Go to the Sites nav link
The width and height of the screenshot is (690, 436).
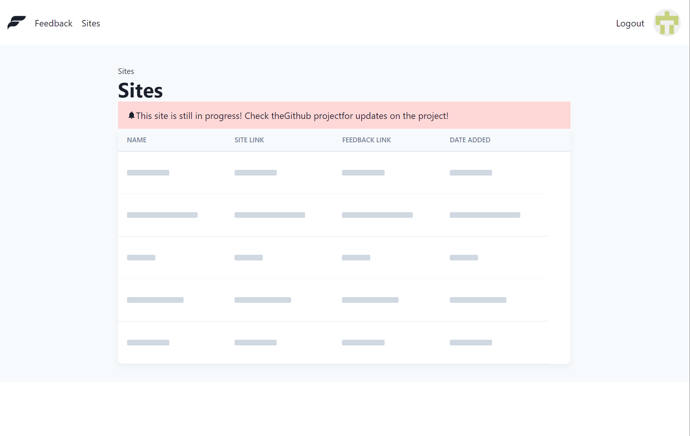(x=91, y=23)
